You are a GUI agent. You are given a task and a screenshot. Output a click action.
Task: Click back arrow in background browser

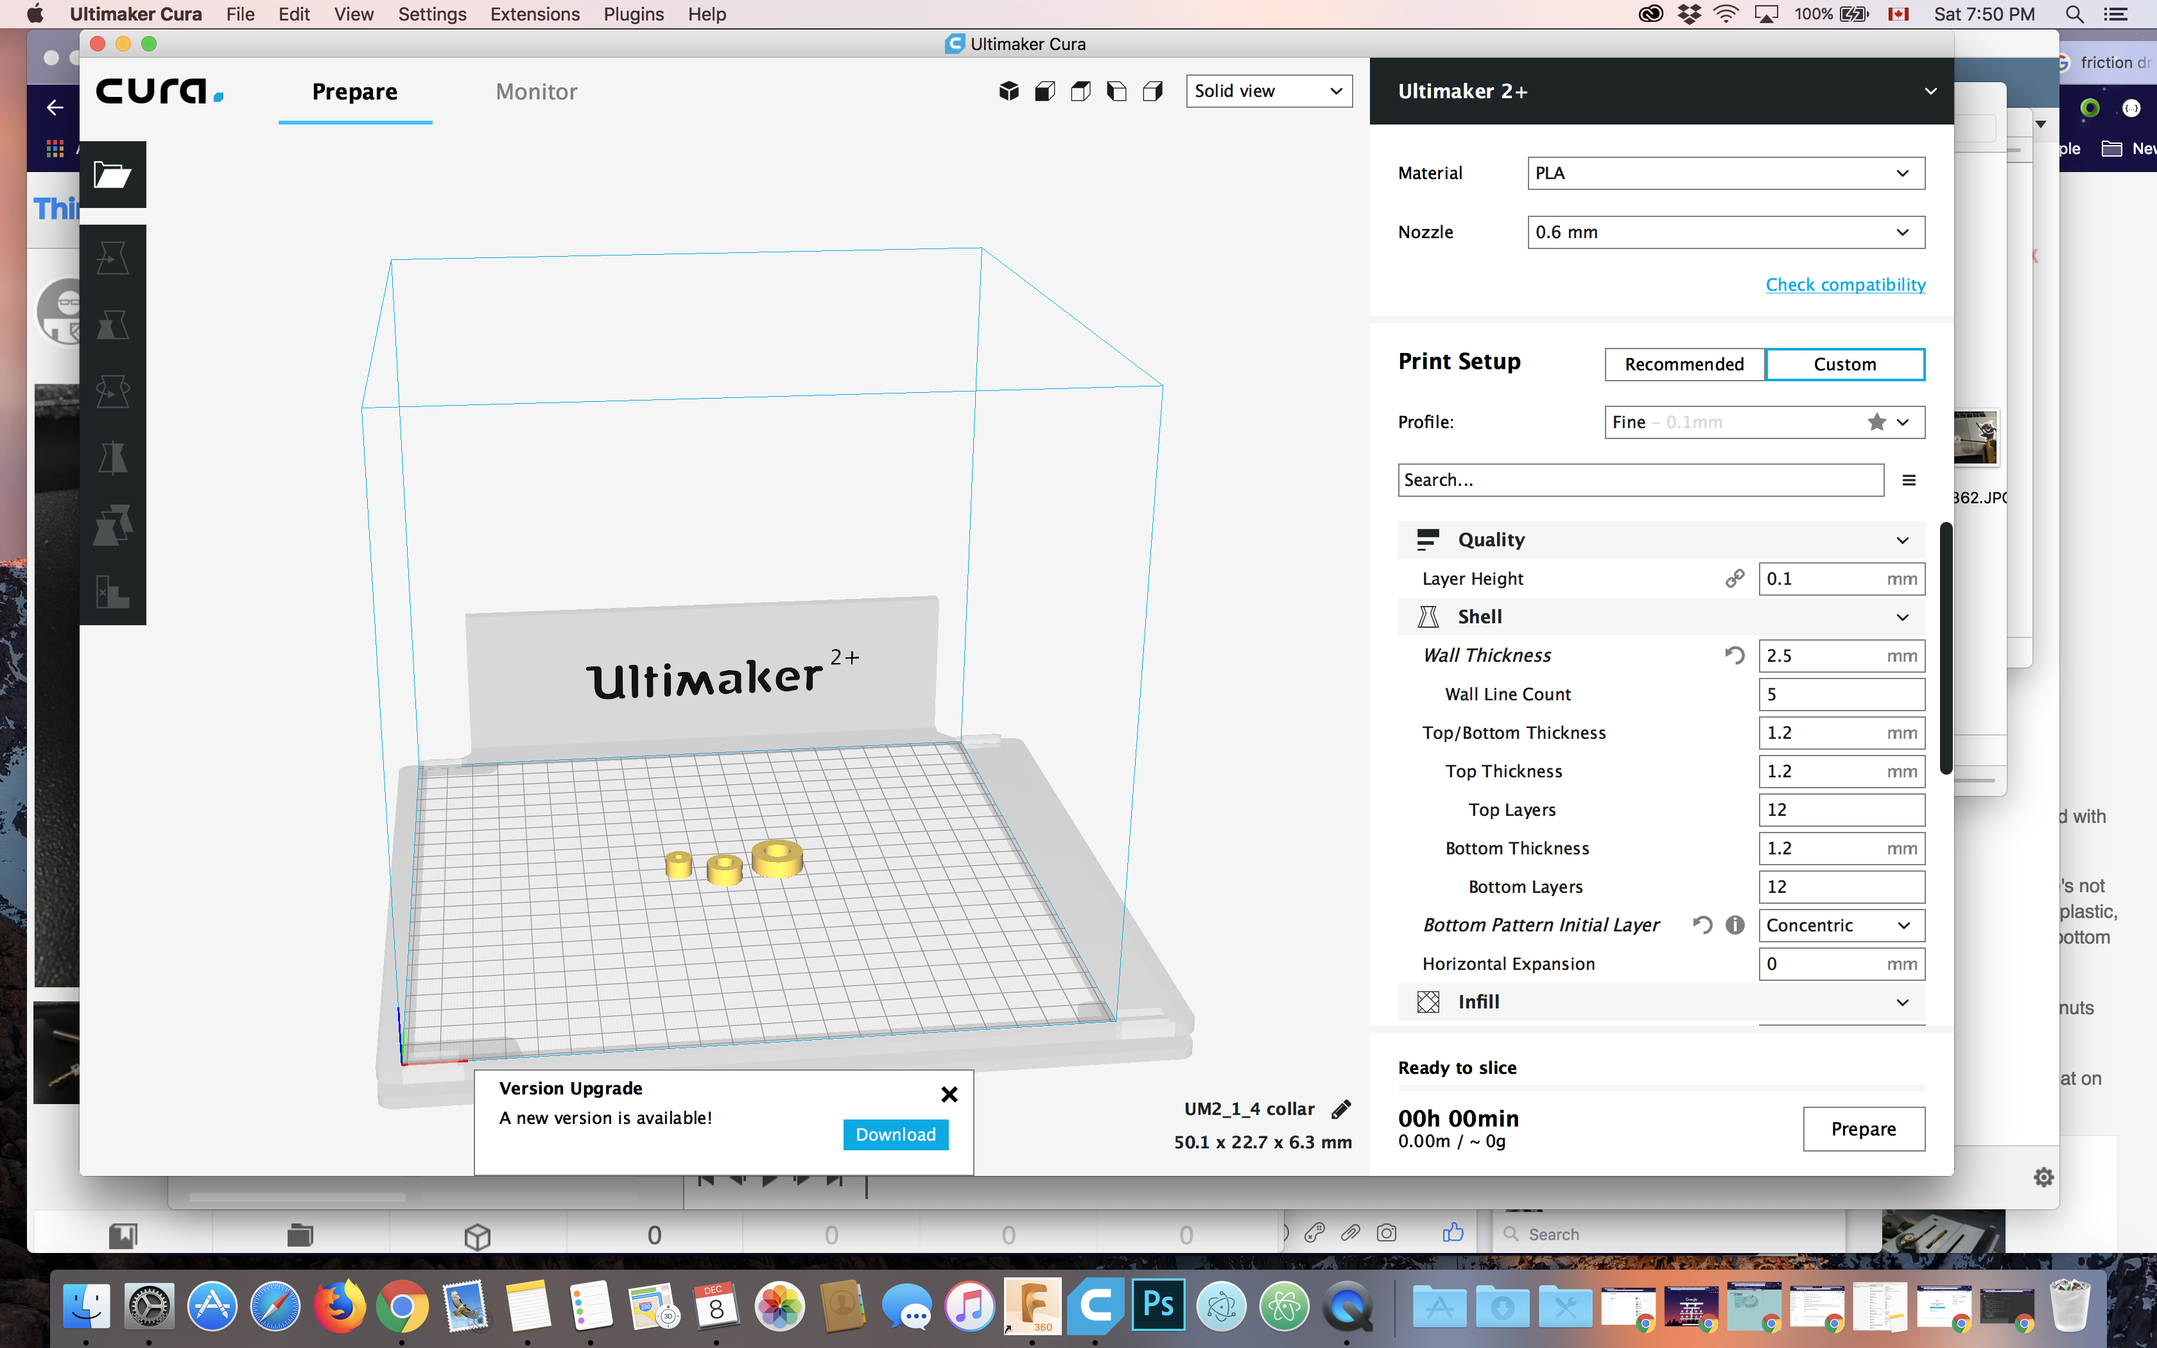[55, 107]
